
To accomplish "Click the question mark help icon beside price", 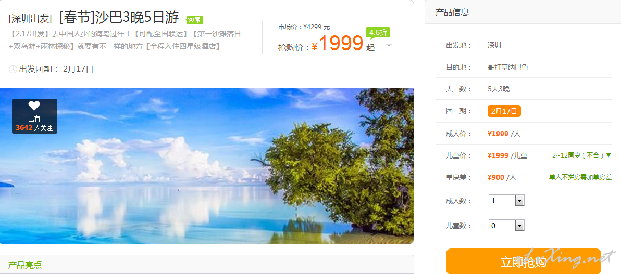I will tap(389, 47).
